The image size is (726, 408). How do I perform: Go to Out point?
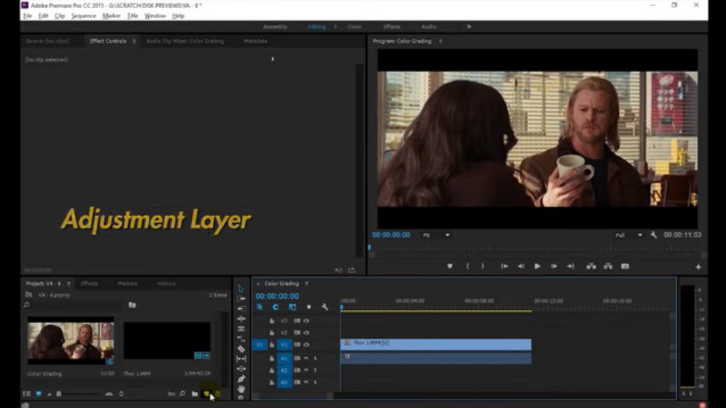pos(571,267)
